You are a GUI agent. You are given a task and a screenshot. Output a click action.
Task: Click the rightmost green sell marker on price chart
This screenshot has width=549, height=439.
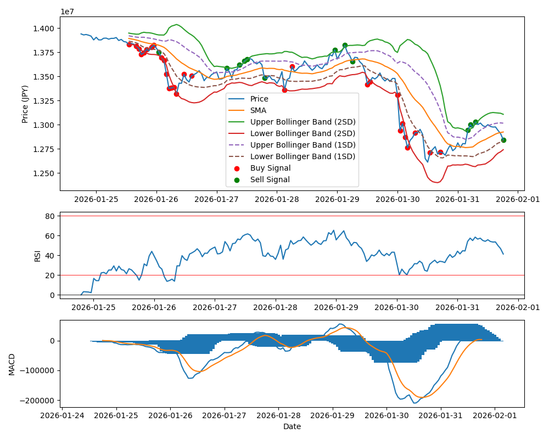pyautogui.click(x=503, y=140)
